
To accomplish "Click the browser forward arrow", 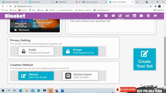I will point(6,6).
